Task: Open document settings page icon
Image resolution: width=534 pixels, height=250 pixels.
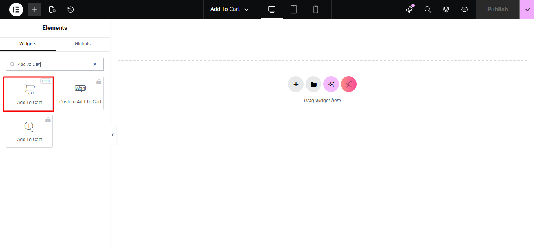Action: [x=52, y=9]
